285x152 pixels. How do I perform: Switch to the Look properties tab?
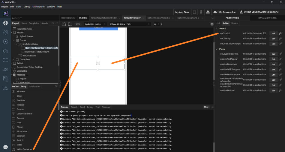(218, 23)
